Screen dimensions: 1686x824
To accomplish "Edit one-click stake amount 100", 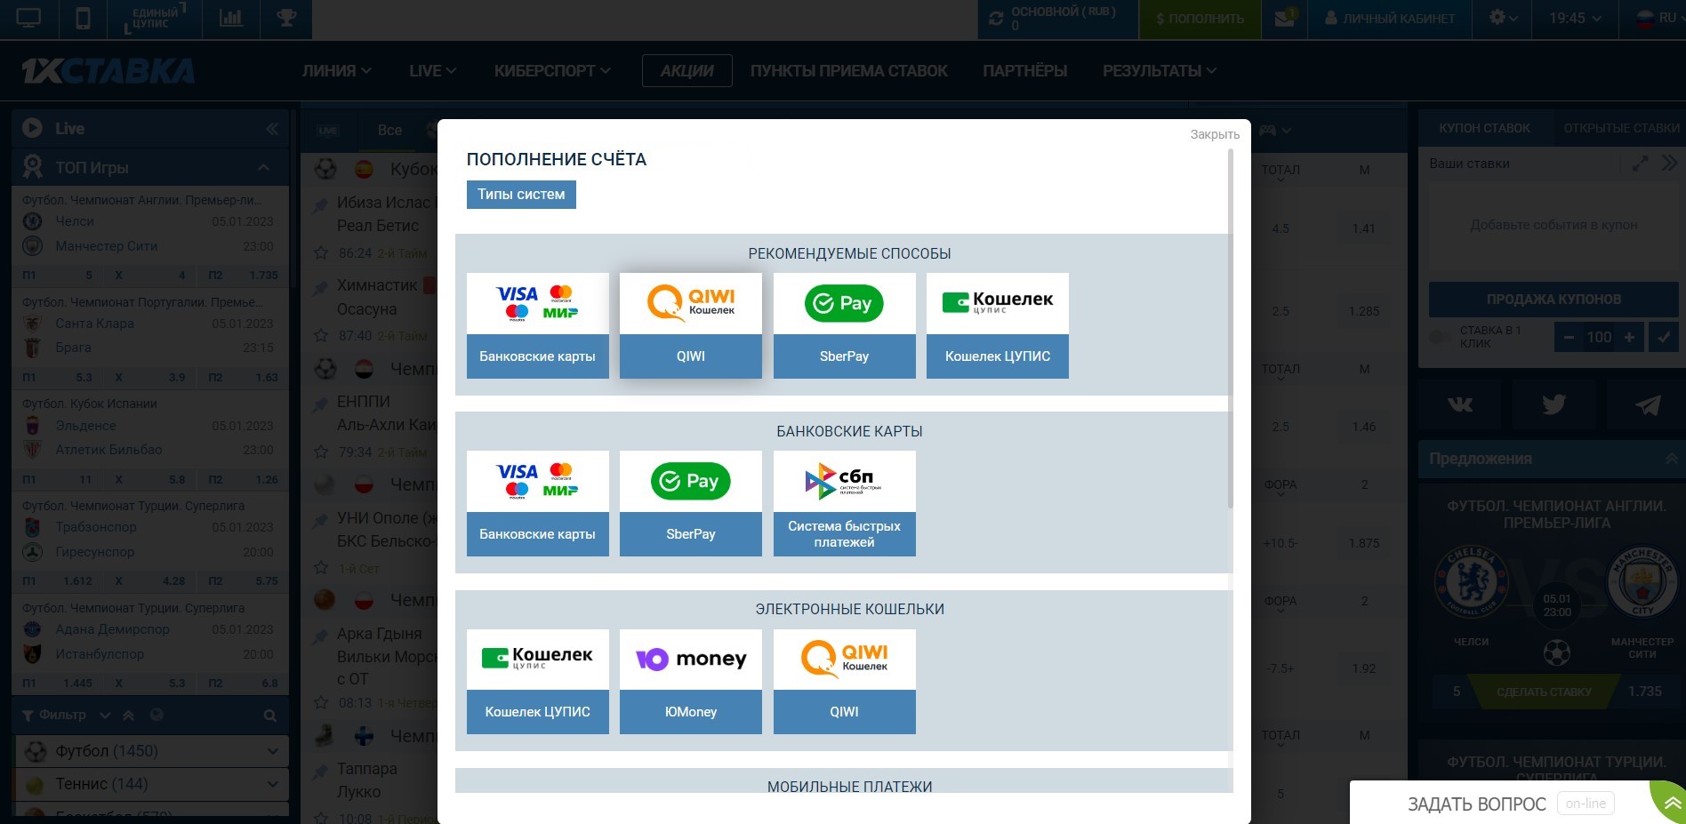I will pyautogui.click(x=1599, y=338).
